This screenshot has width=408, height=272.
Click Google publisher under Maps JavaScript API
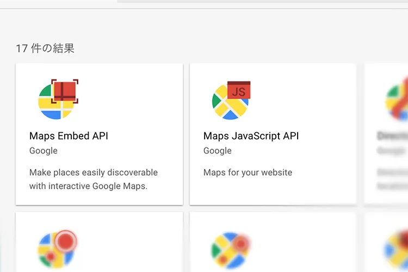[x=218, y=151]
